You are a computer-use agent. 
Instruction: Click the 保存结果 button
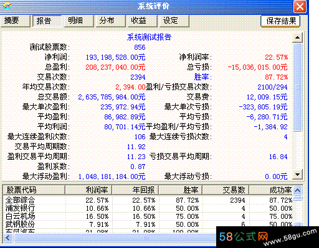[280, 21]
